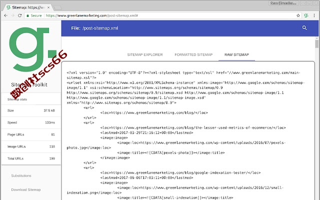Click the Speed row showing 133ms

[x=31, y=122]
